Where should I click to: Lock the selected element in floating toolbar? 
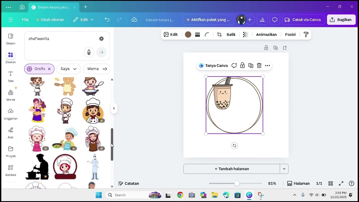tap(242, 66)
